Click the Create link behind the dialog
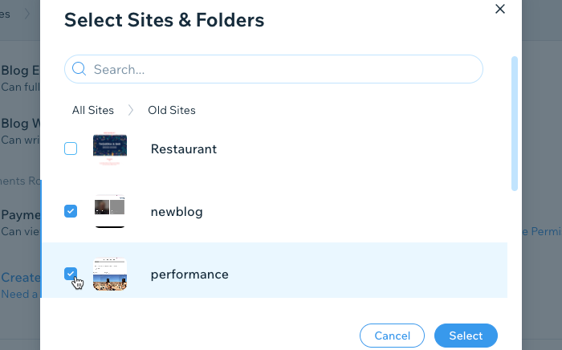The height and width of the screenshot is (350, 562). (20, 277)
